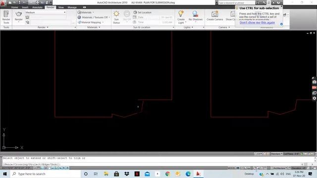
Task: Open the Material Mapping dropdown arrow
Action: point(103,22)
